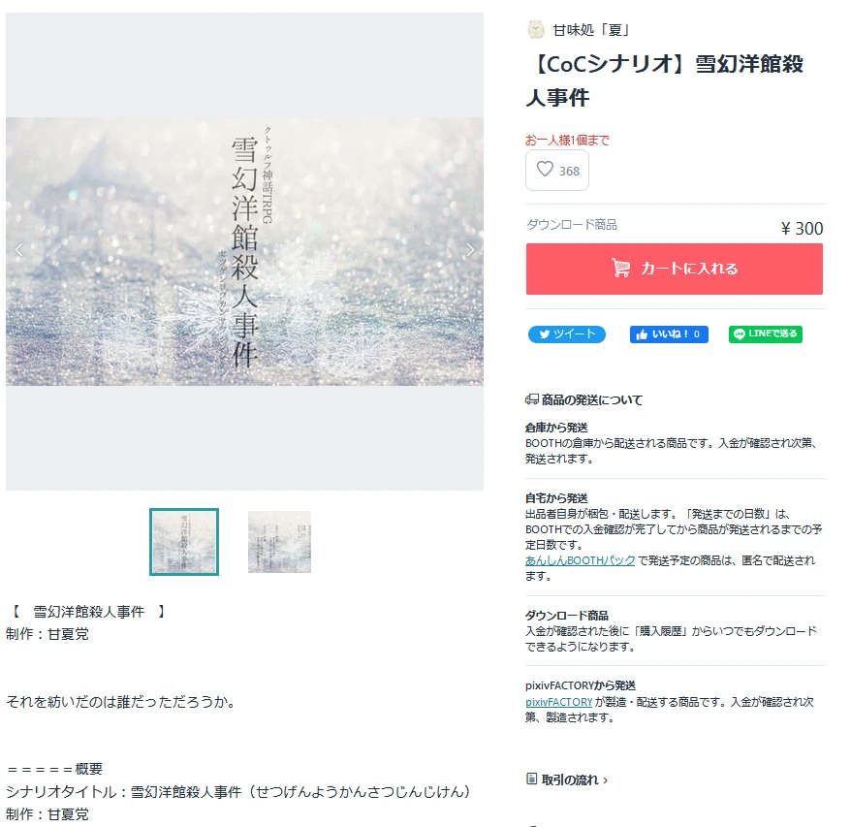Screen dimensions: 851x827
Task: Open the あんしんBOOTHパック link
Action: coord(580,560)
